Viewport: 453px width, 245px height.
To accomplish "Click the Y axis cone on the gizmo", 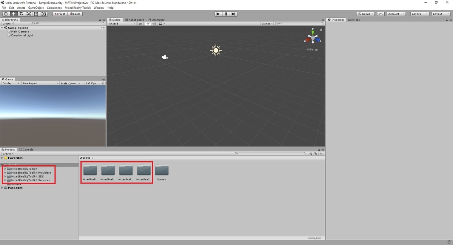I will click(313, 32).
